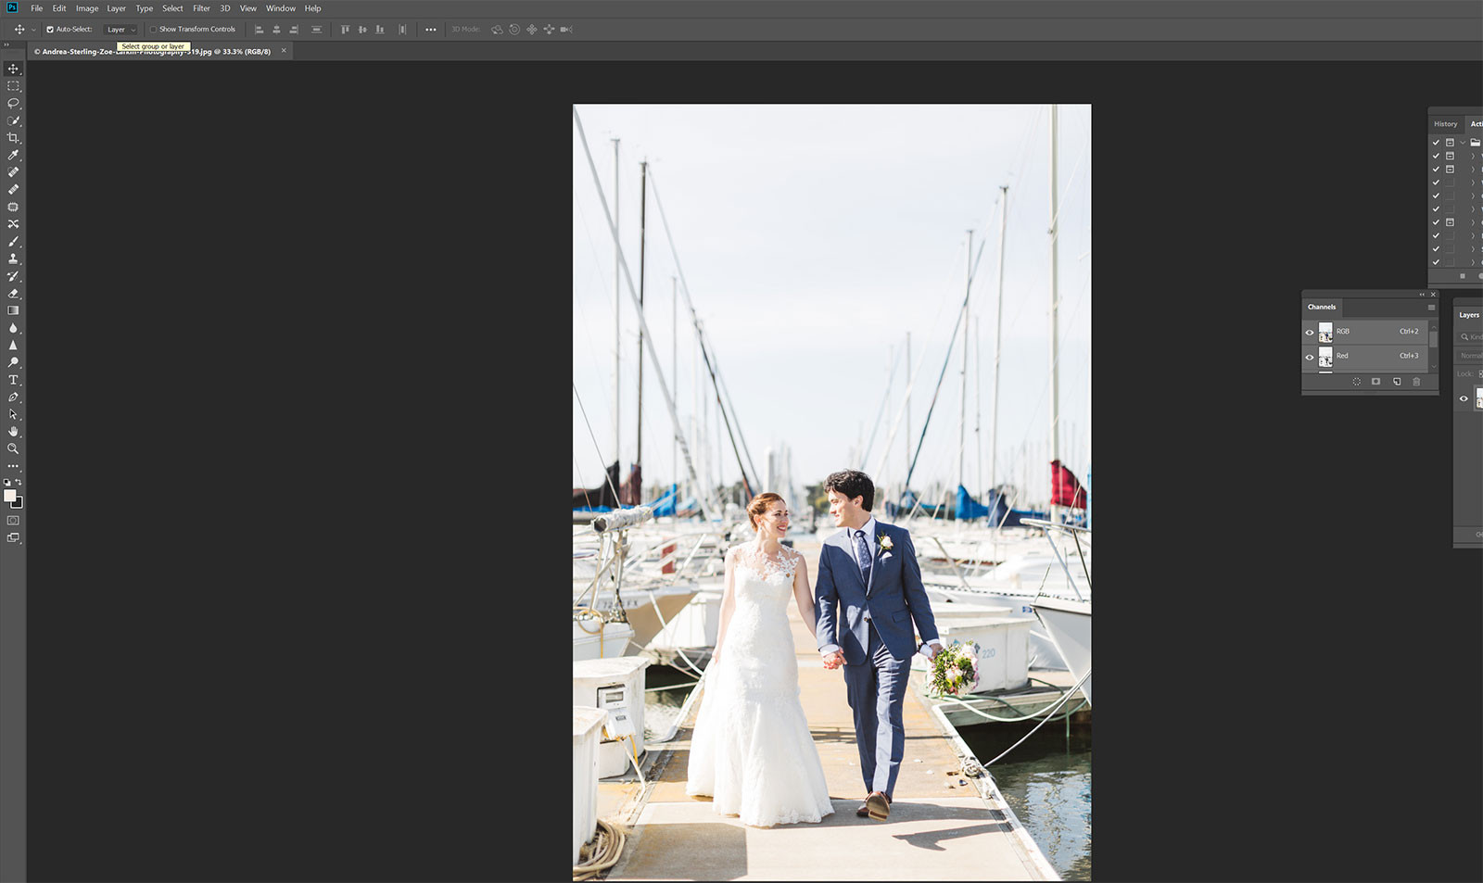Viewport: 1483px width, 883px height.
Task: Close the open document tab
Action: [x=284, y=51]
